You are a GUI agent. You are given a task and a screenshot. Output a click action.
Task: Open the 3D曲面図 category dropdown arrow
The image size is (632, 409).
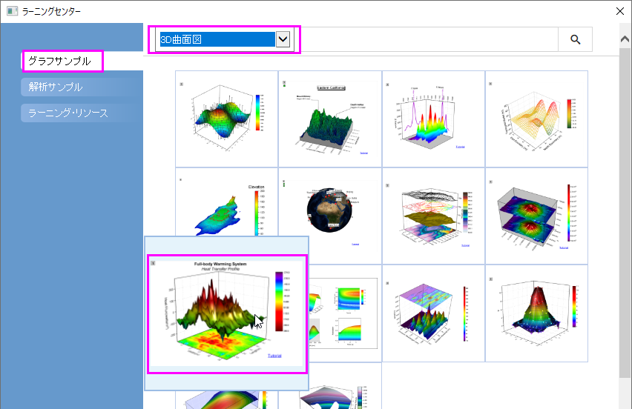tap(283, 39)
